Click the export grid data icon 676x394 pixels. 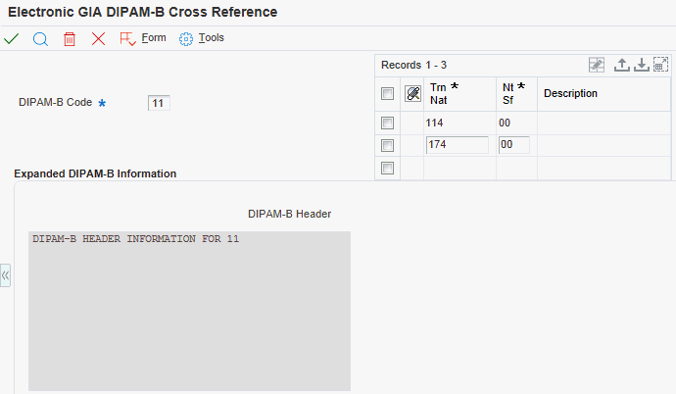click(x=621, y=65)
